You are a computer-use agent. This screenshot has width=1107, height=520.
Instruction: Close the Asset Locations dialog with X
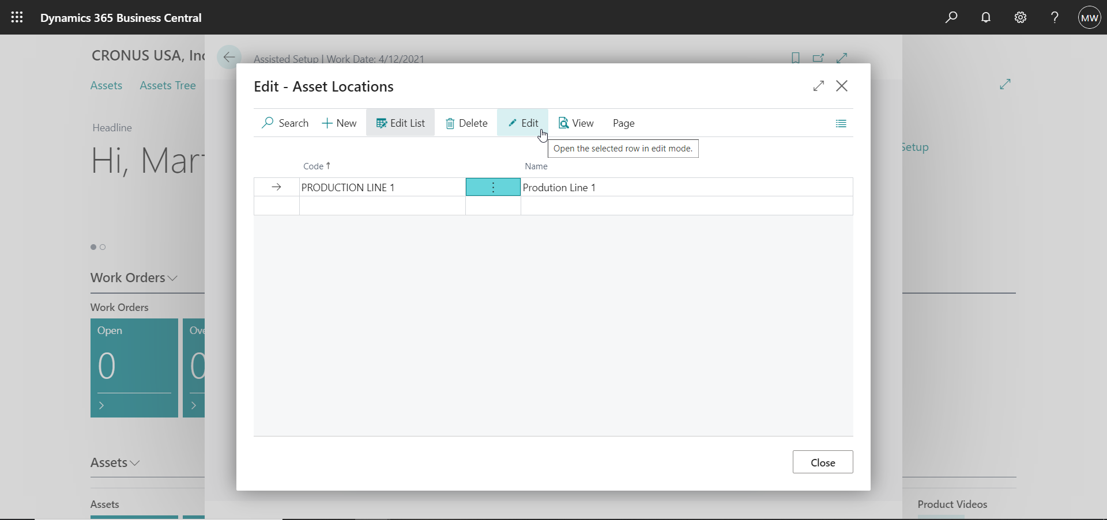coord(842,86)
